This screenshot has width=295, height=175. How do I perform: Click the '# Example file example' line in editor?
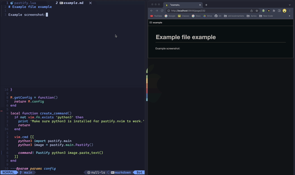pos(30,7)
